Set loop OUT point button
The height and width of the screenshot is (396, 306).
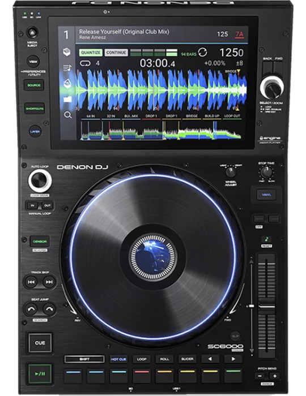47,205
